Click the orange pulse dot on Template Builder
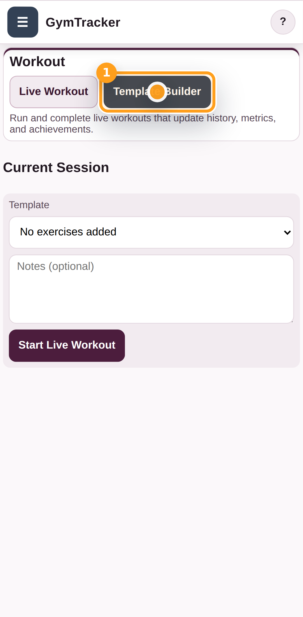Screen dimensions: 303x617 157,92
